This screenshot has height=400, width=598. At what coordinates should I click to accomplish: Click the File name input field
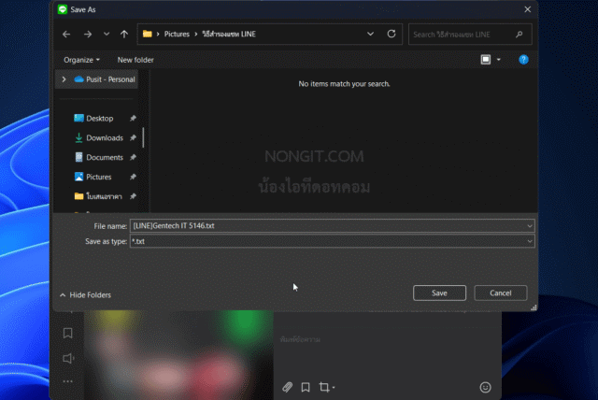(328, 226)
